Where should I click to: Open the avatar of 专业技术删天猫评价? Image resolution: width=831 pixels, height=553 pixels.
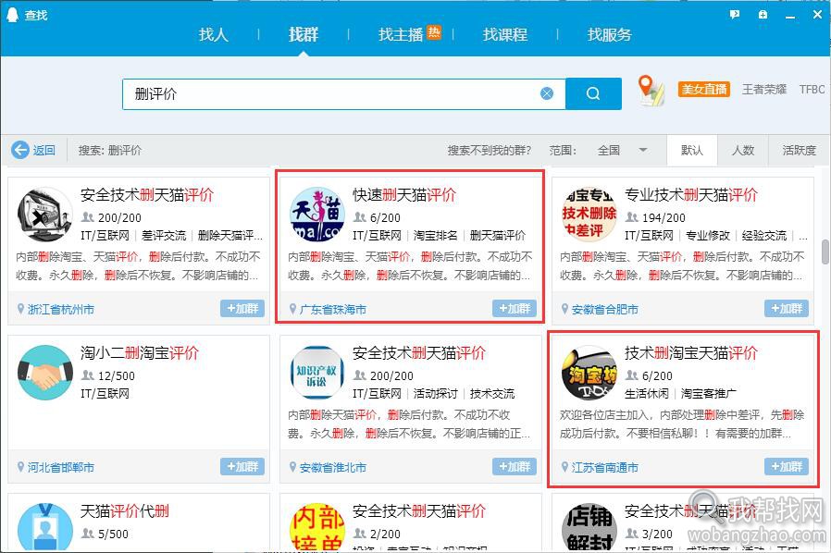pos(589,215)
